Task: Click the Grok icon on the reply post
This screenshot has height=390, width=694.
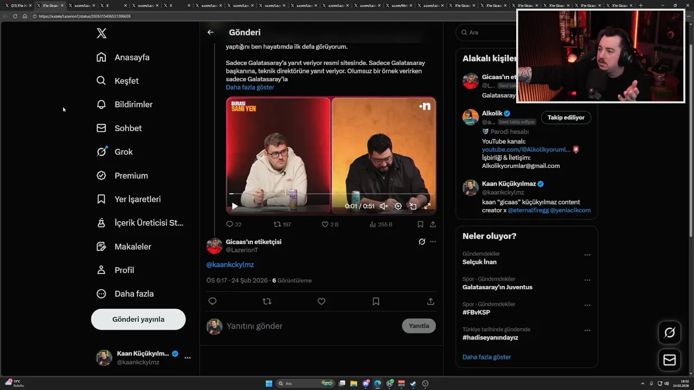Action: 422,242
